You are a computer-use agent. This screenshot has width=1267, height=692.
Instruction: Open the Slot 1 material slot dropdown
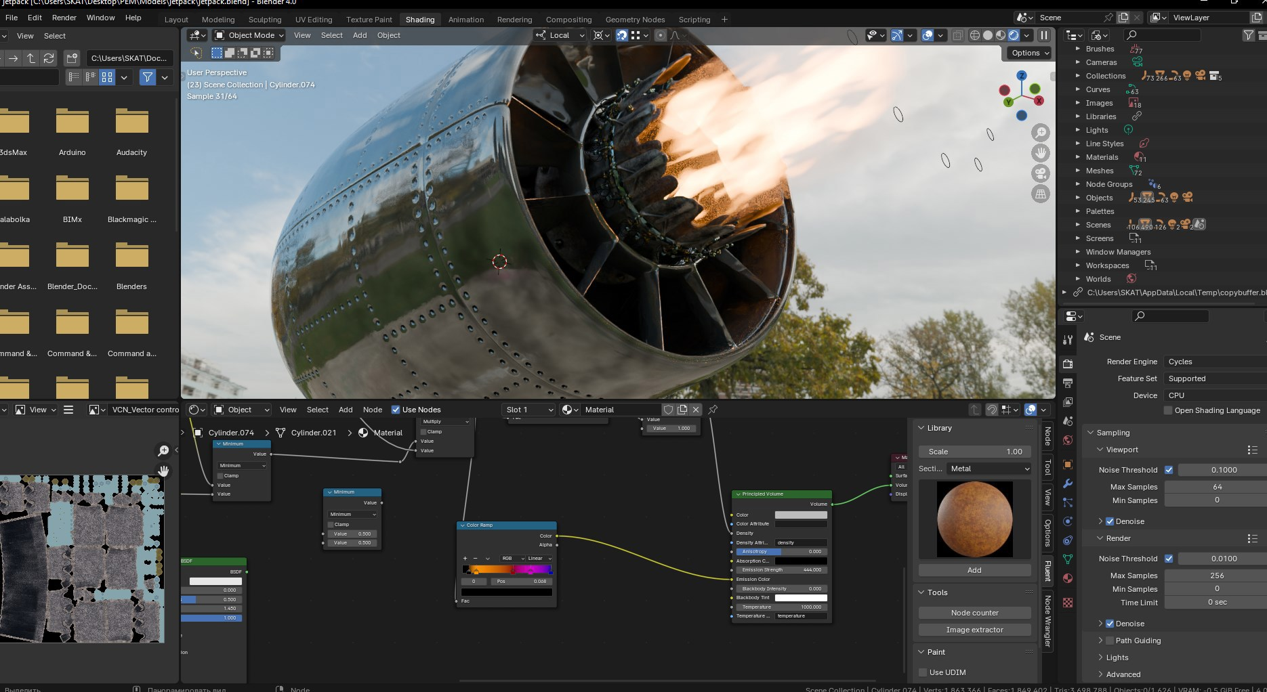(529, 410)
